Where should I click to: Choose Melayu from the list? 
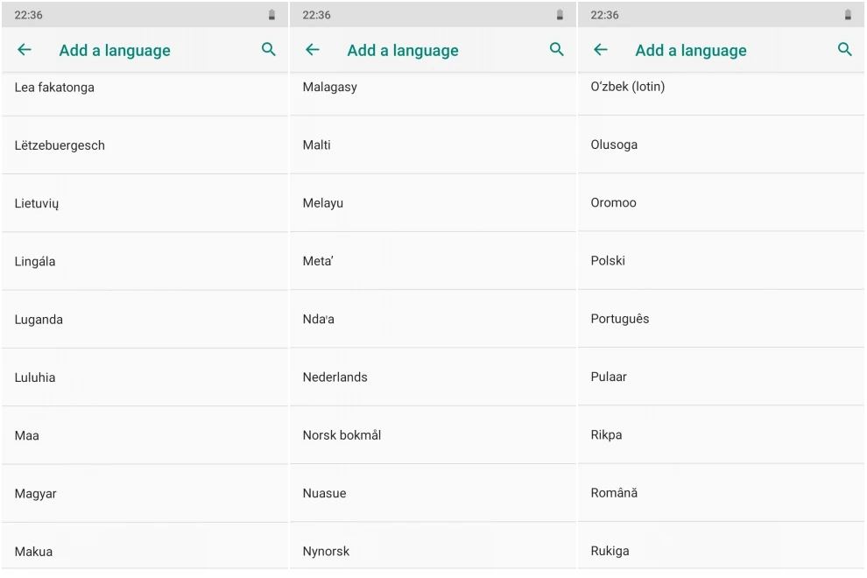pos(433,203)
